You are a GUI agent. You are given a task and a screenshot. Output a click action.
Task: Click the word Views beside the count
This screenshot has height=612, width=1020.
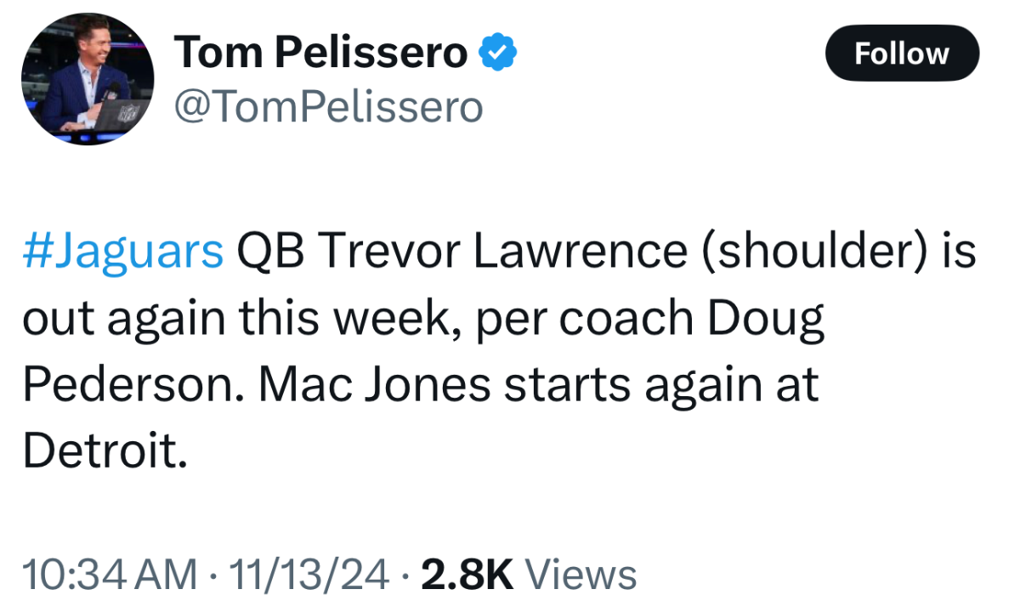[581, 574]
